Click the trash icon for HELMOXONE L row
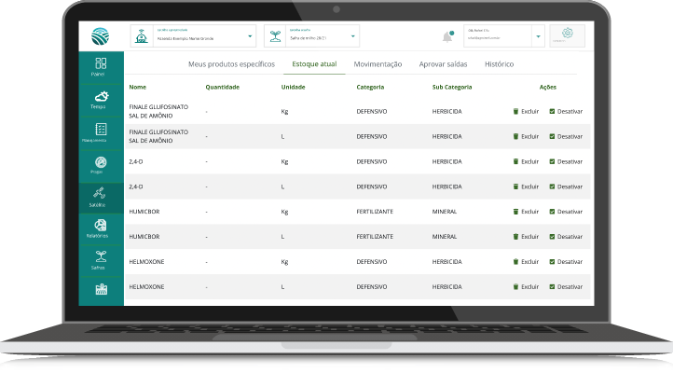Viewport: 673px width, 373px height. click(x=515, y=286)
